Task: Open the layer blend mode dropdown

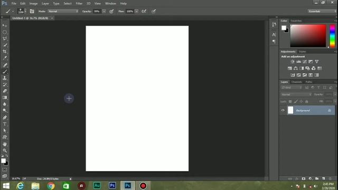Action: pyautogui.click(x=296, y=94)
